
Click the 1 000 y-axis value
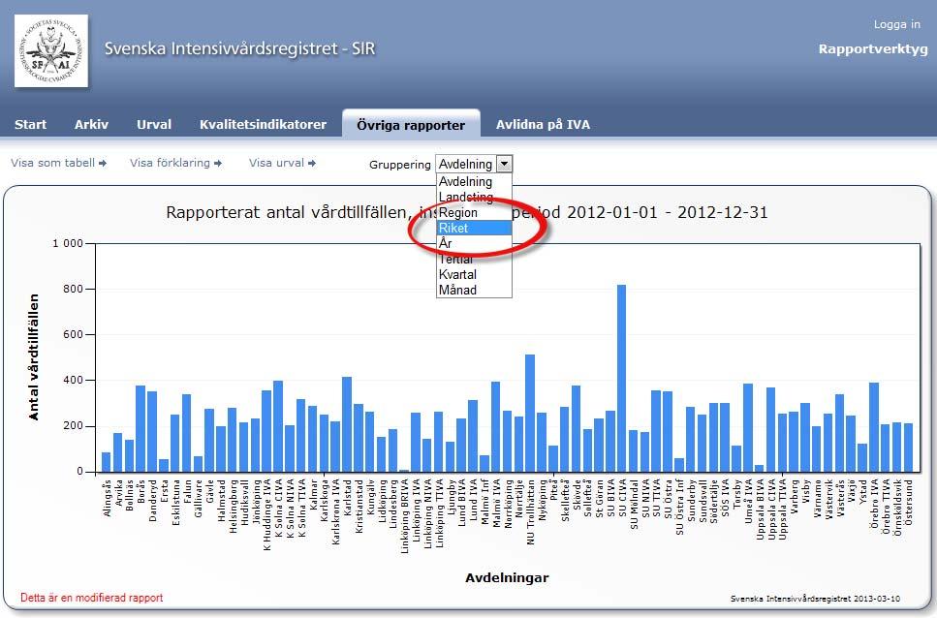pos(68,244)
